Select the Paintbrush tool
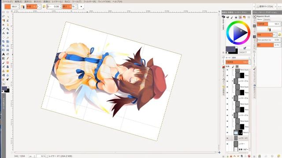 point(4,62)
